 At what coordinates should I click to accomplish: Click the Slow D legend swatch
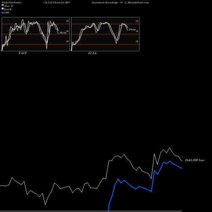pos(3,6)
